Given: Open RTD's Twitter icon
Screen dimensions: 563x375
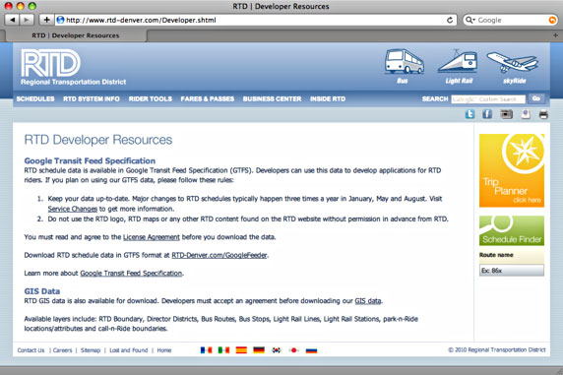Looking at the screenshot, I should pos(469,114).
